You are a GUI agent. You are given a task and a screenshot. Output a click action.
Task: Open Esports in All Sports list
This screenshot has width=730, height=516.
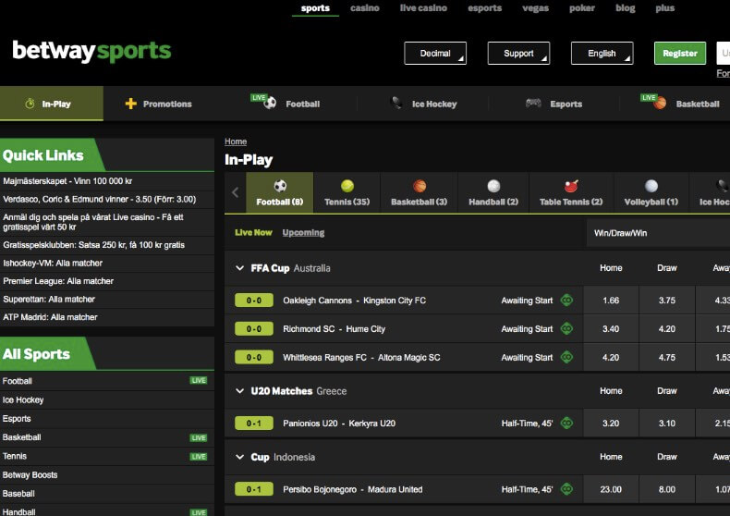coord(107,419)
